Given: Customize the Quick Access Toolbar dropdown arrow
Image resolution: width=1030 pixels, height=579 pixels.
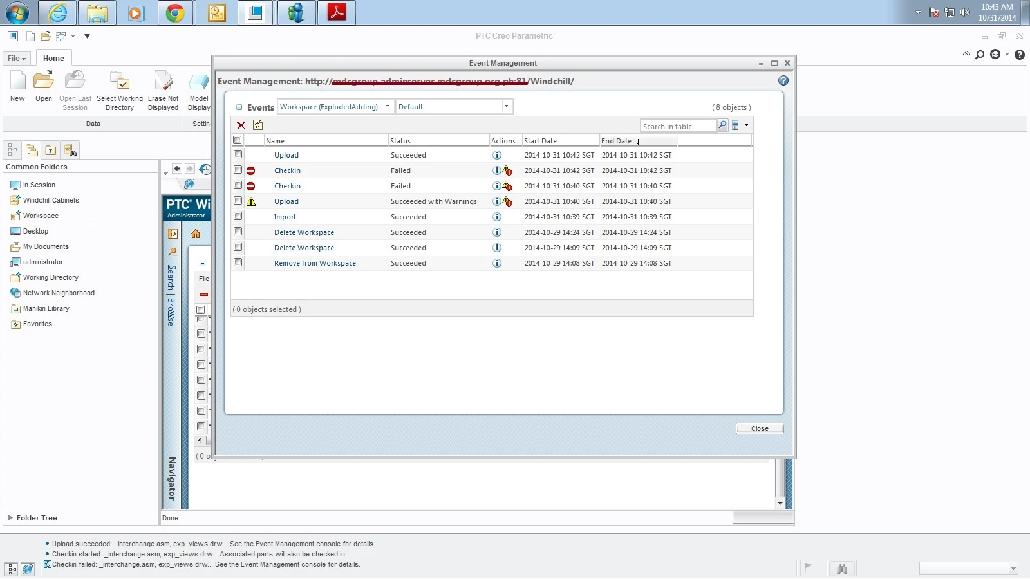Looking at the screenshot, I should tap(87, 36).
